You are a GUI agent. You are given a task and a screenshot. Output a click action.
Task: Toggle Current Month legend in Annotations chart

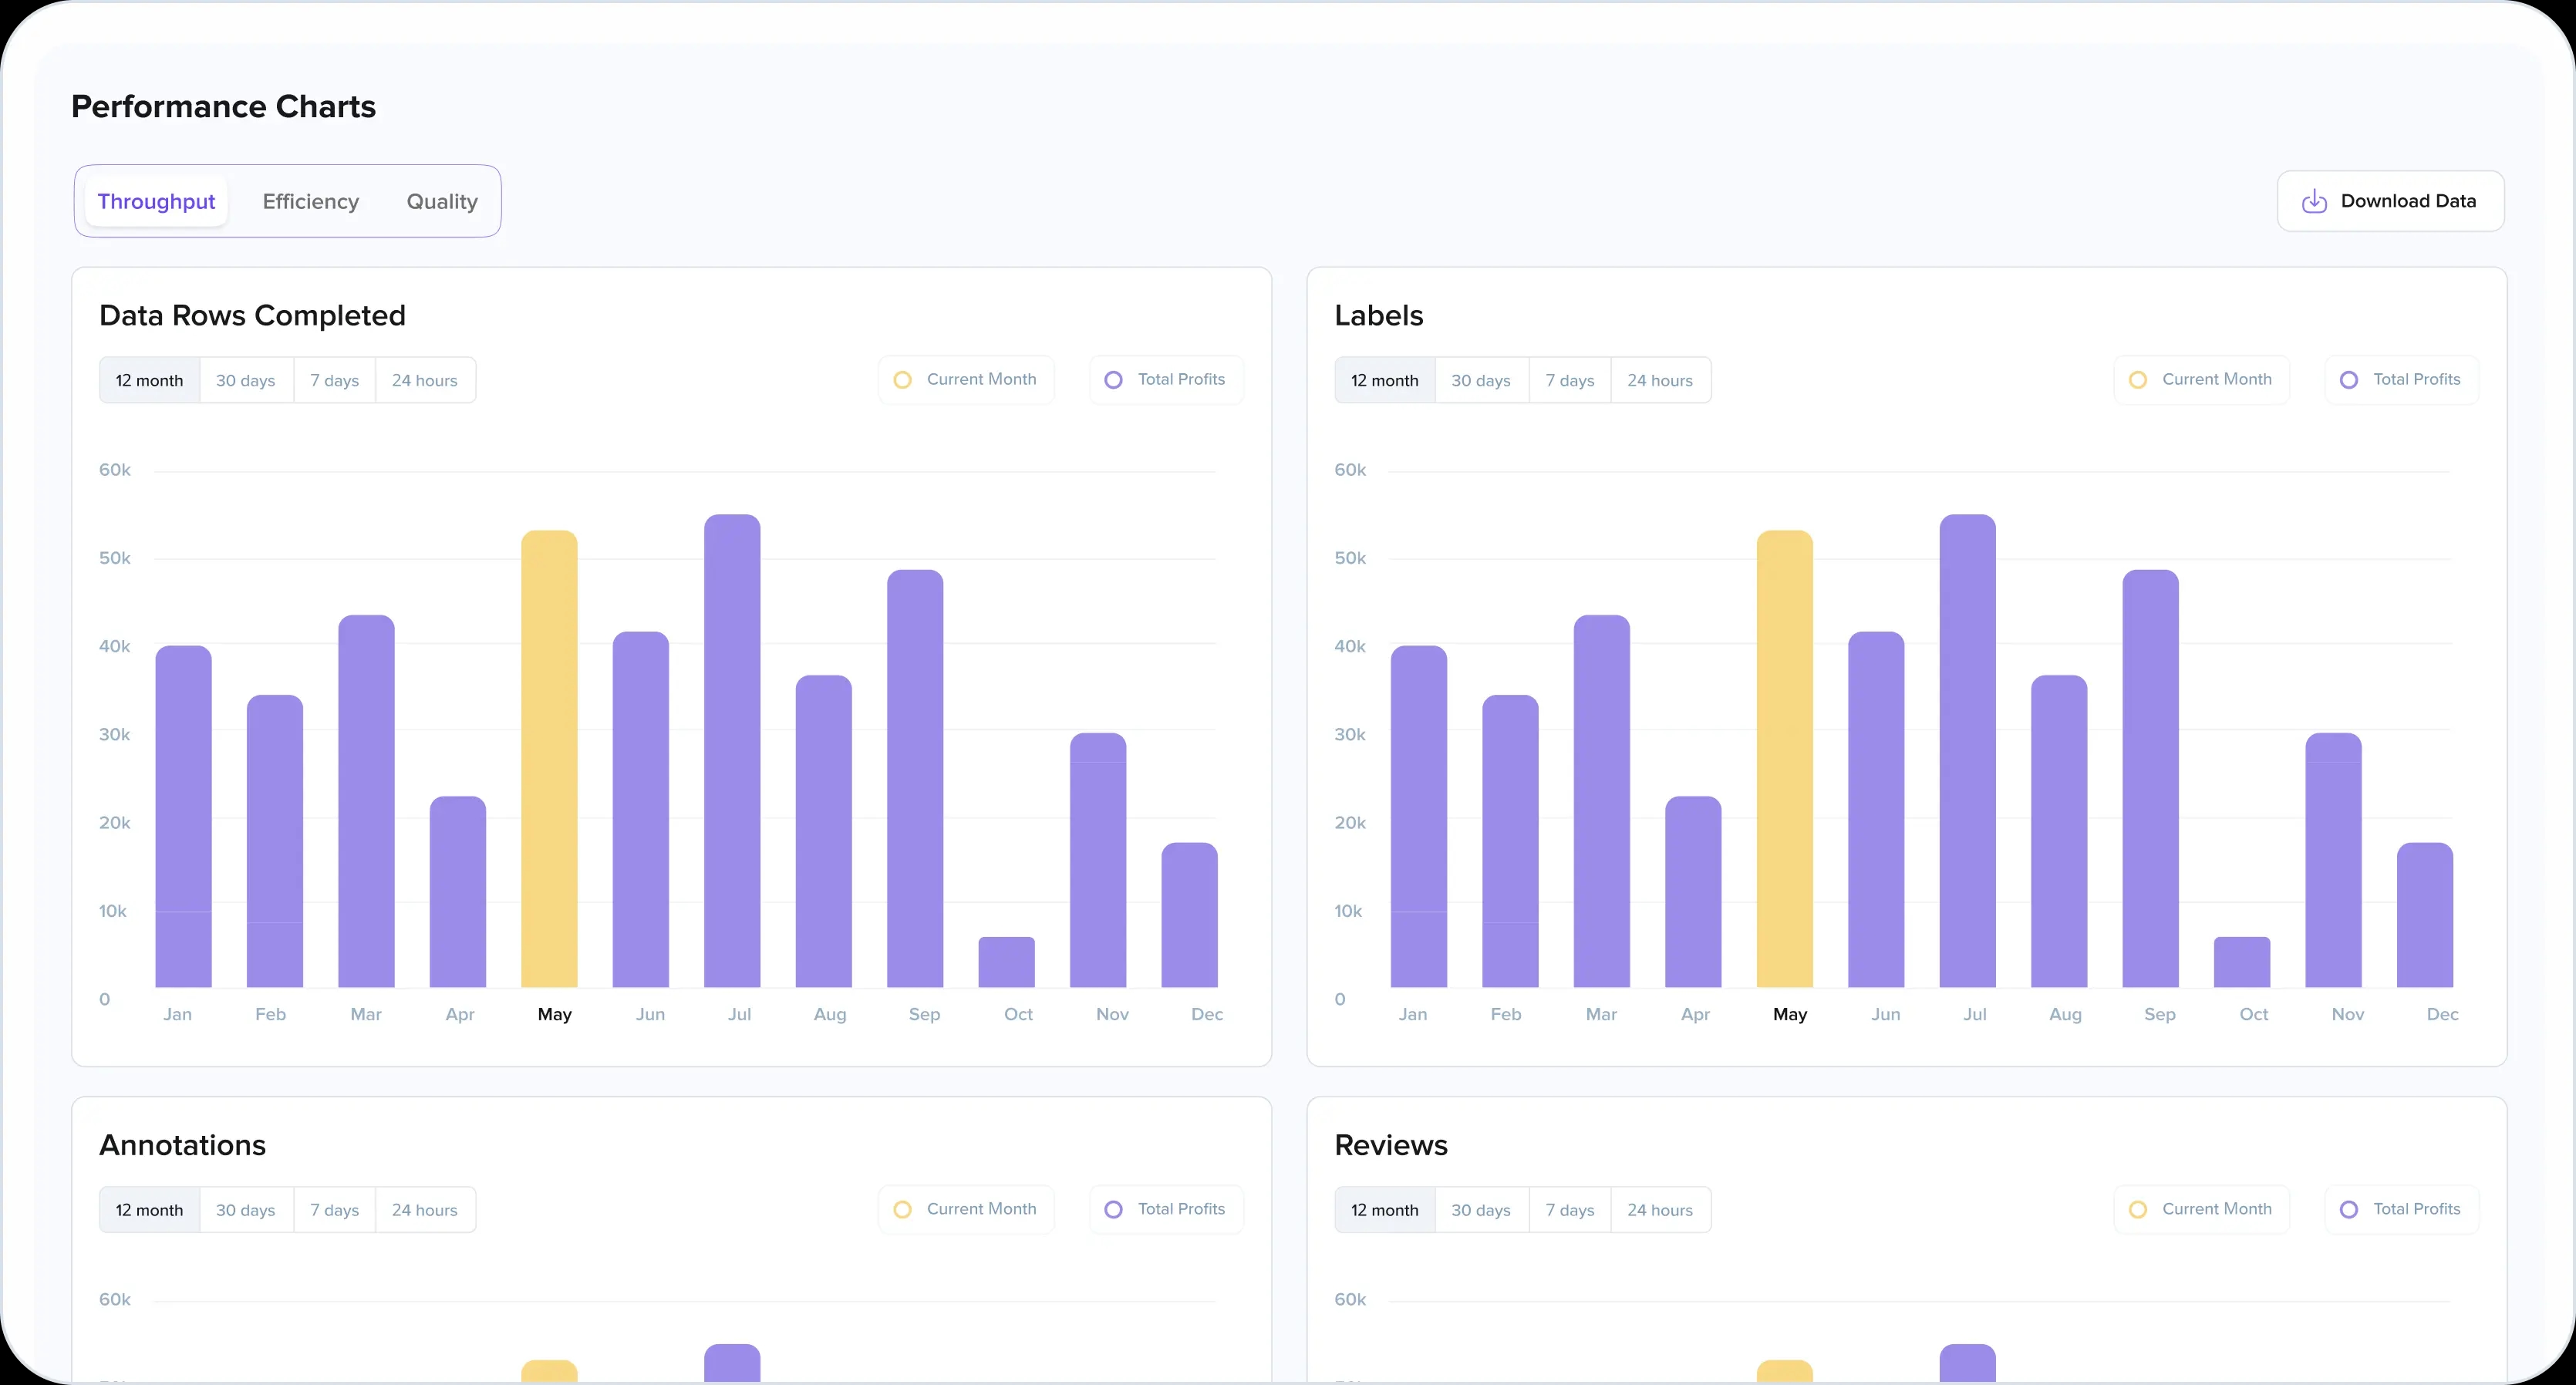[965, 1209]
